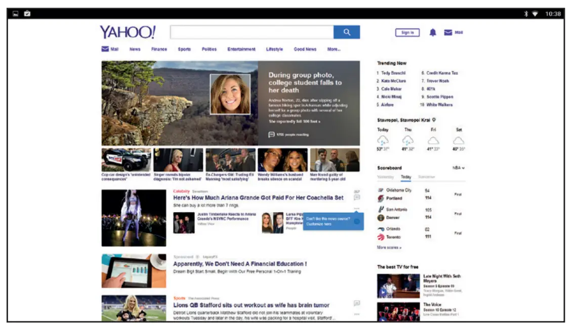Click trending topic Tedy Bruschi

[x=393, y=73]
